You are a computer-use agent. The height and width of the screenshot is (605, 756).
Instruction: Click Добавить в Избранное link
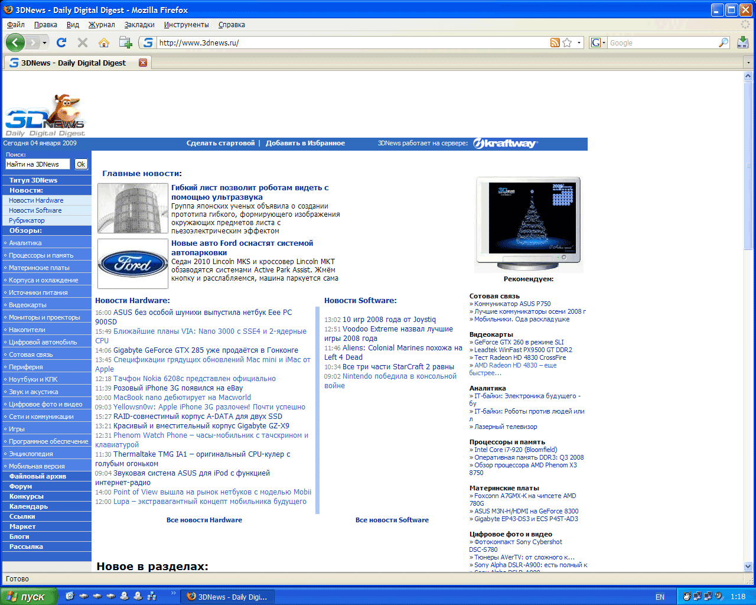click(305, 143)
